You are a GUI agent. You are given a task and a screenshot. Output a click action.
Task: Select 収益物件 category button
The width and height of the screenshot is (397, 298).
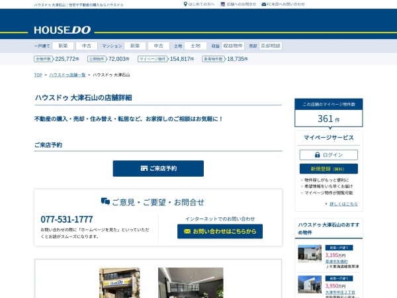[233, 46]
